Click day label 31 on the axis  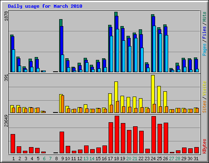(196, 159)
